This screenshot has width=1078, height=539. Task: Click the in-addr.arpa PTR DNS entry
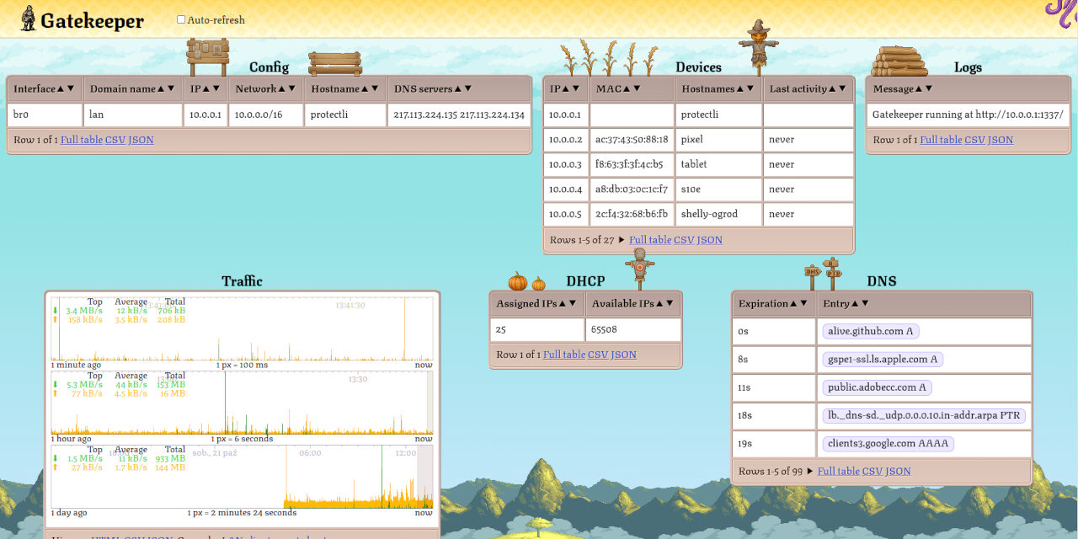[x=924, y=415]
